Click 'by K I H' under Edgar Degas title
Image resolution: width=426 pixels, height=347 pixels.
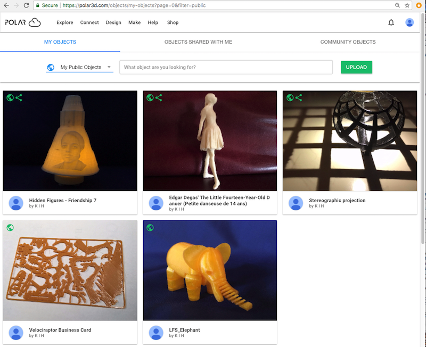point(176,209)
